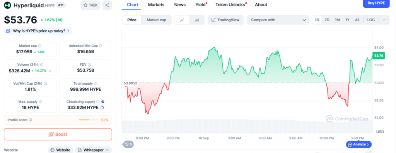Switch to candlestick chart icon
This screenshot has width=396, height=153.
pos(197,20)
